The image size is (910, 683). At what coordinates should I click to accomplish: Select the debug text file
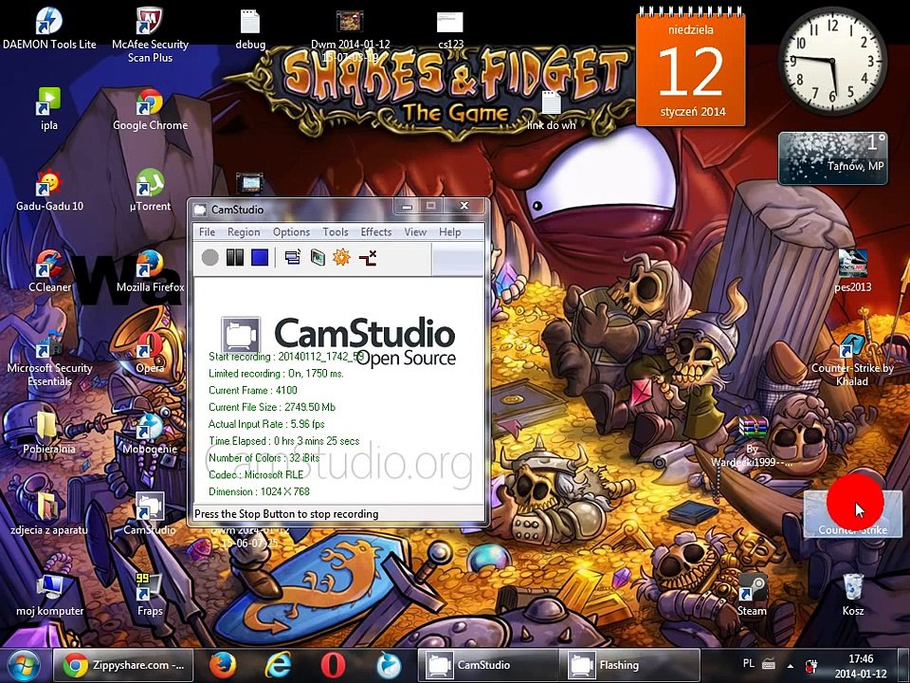coord(250,29)
